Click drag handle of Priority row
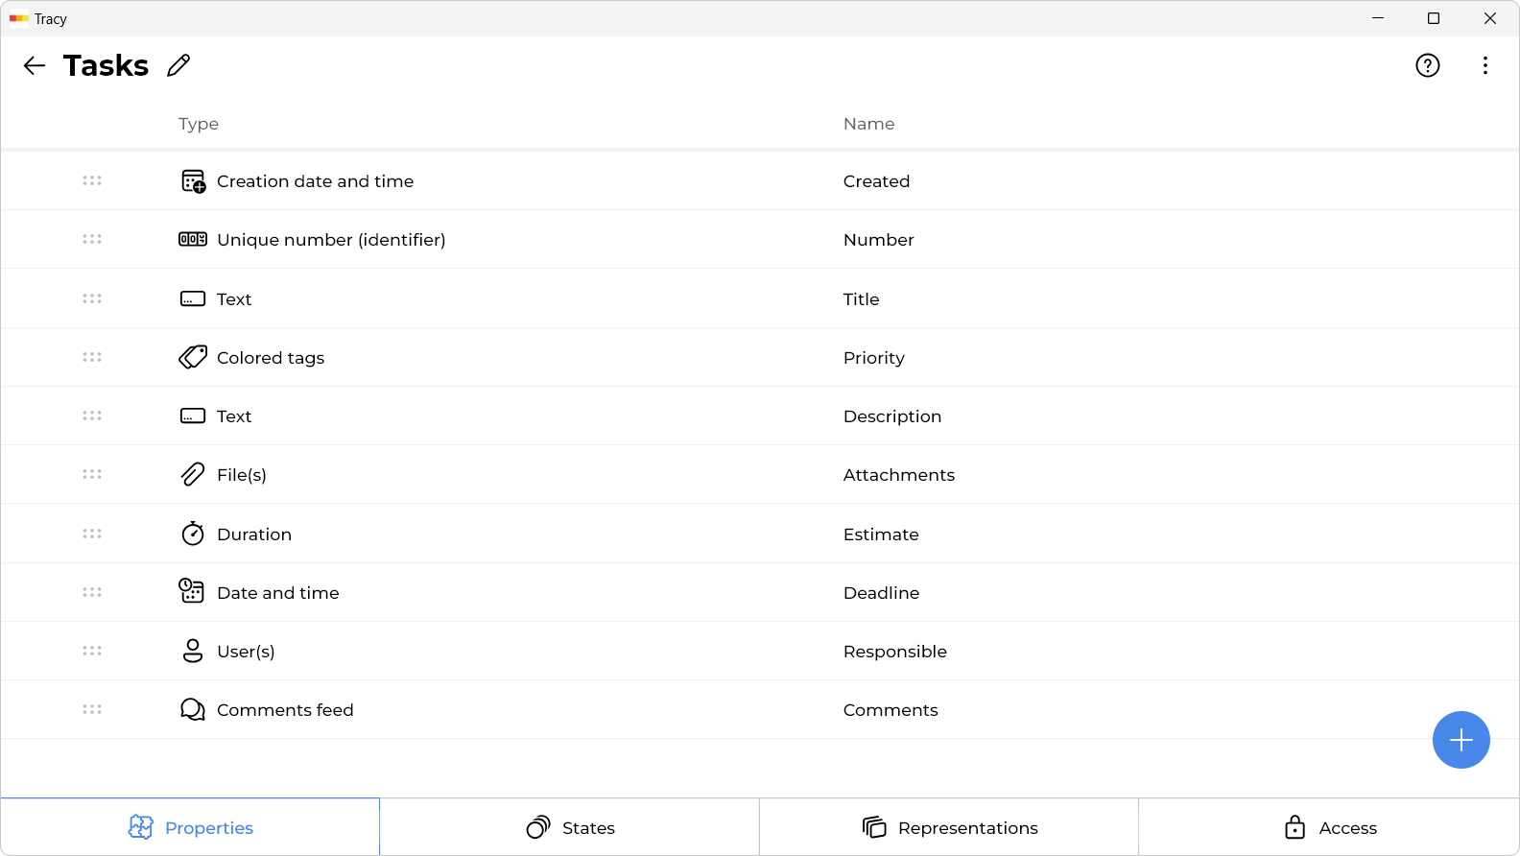 coord(92,357)
